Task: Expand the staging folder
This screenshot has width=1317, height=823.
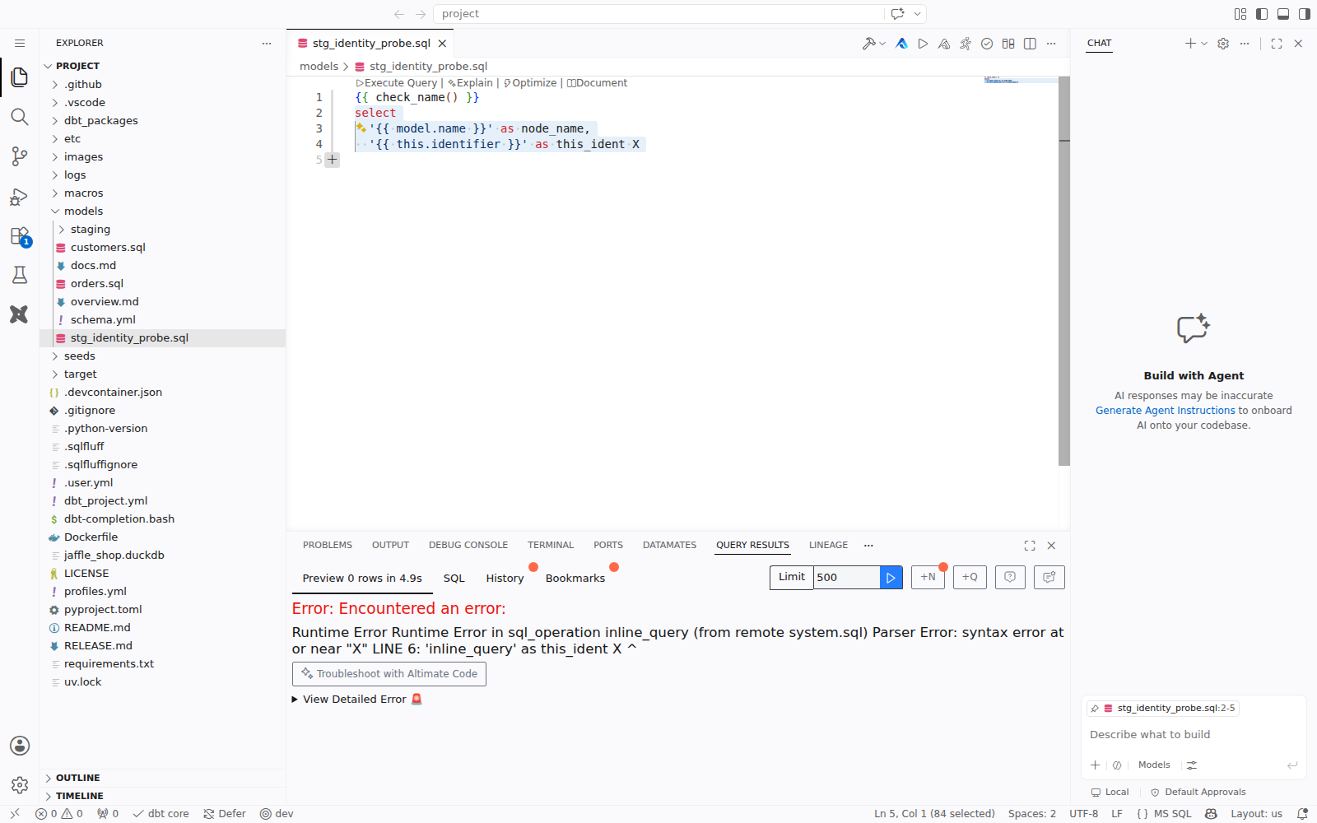Action: click(163, 230)
